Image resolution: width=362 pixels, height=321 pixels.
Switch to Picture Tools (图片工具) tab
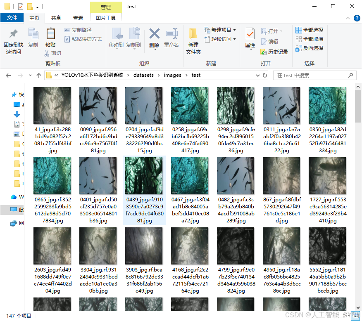pos(106,18)
